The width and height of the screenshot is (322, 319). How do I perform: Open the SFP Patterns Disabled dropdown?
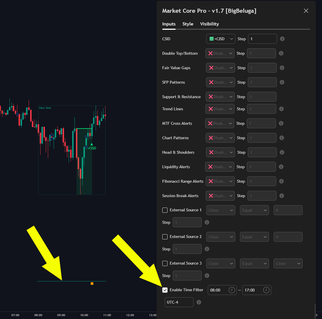pos(220,82)
